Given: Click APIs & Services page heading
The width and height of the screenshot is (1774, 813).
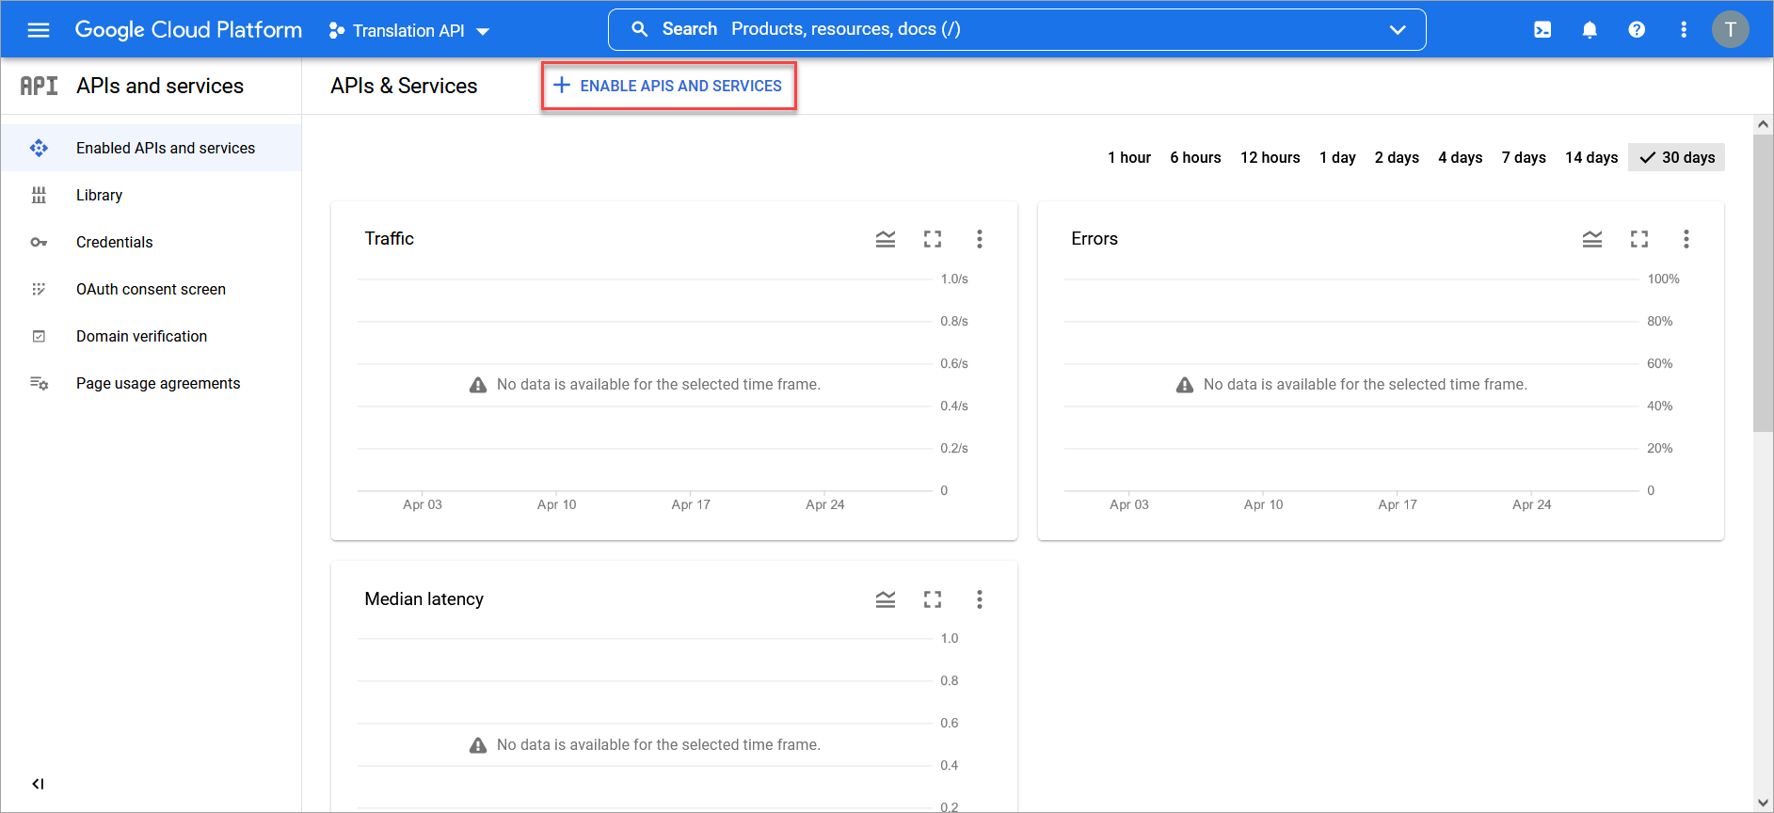Looking at the screenshot, I should (404, 86).
